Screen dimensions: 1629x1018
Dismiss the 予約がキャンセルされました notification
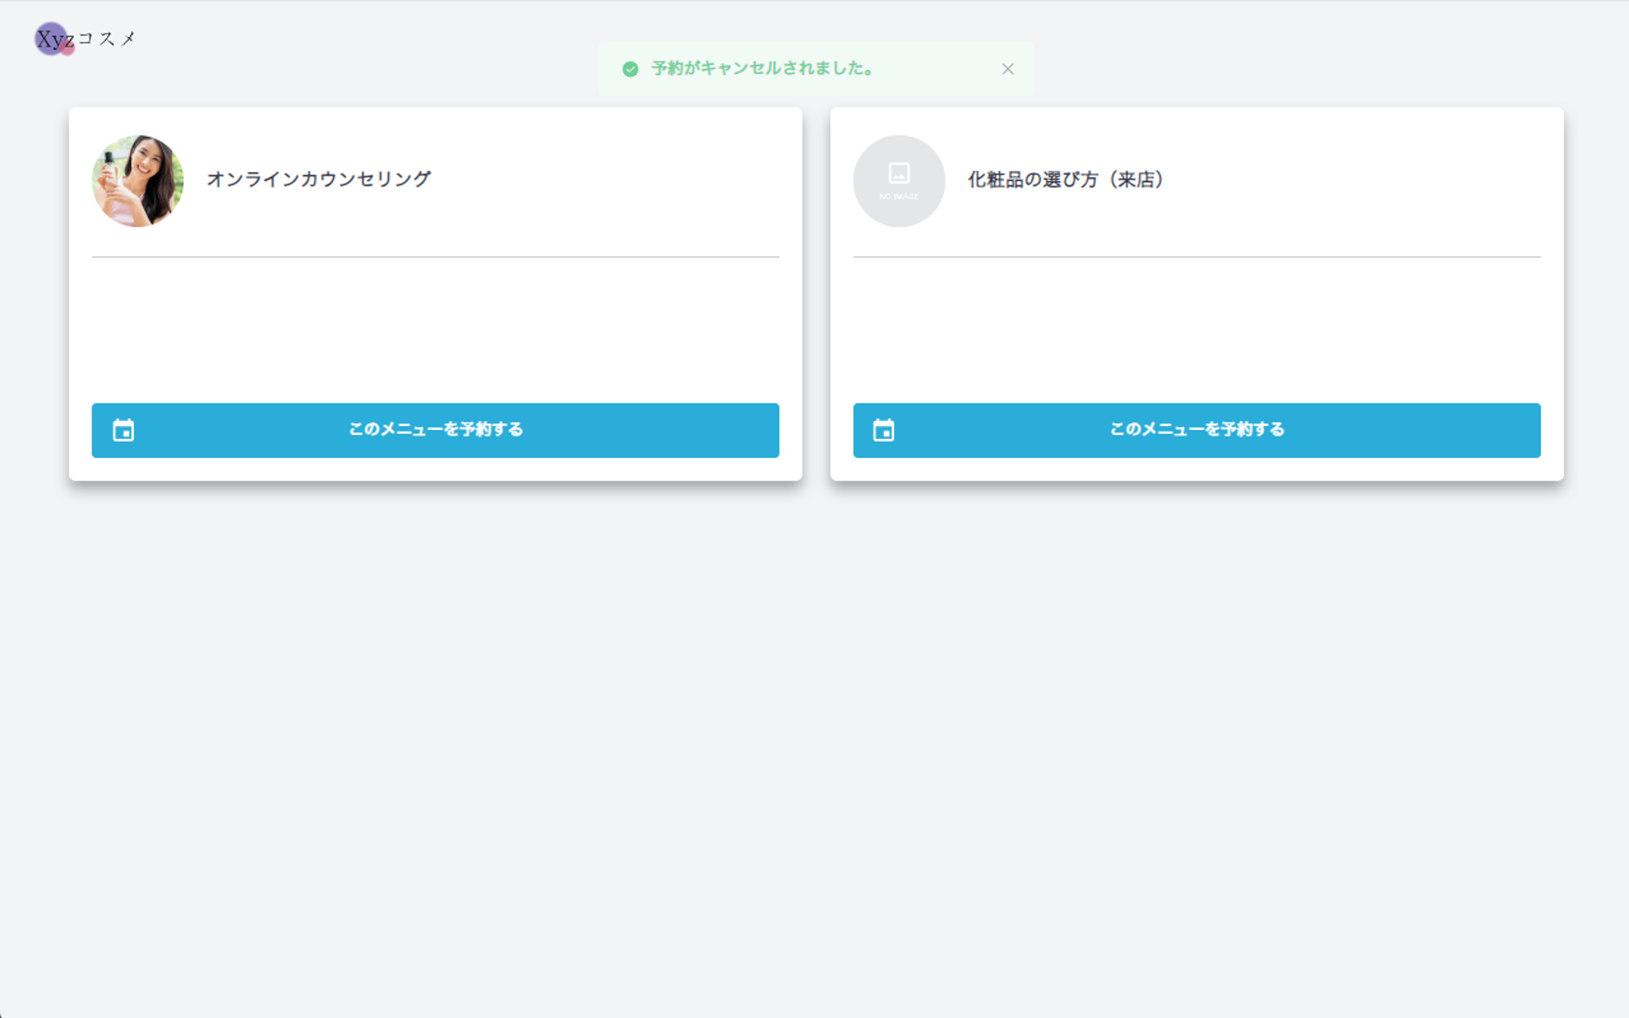[1007, 68]
